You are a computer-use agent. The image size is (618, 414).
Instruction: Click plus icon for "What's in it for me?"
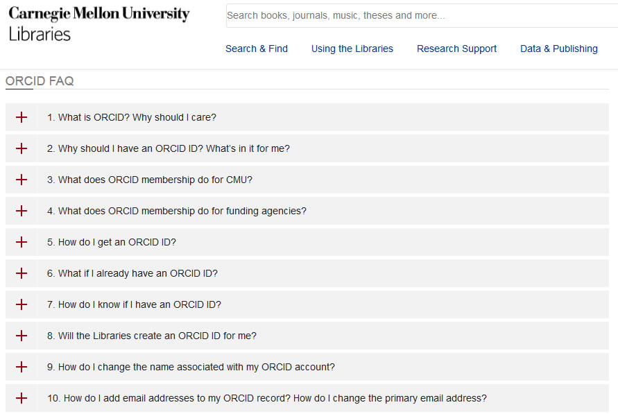tap(22, 148)
